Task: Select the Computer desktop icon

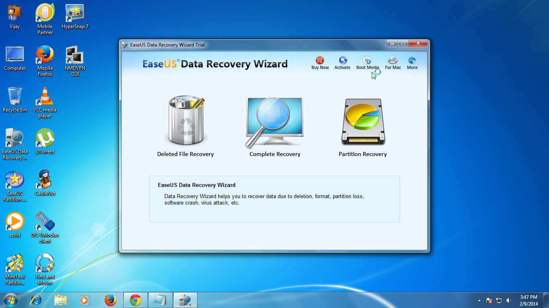Action: pos(15,58)
